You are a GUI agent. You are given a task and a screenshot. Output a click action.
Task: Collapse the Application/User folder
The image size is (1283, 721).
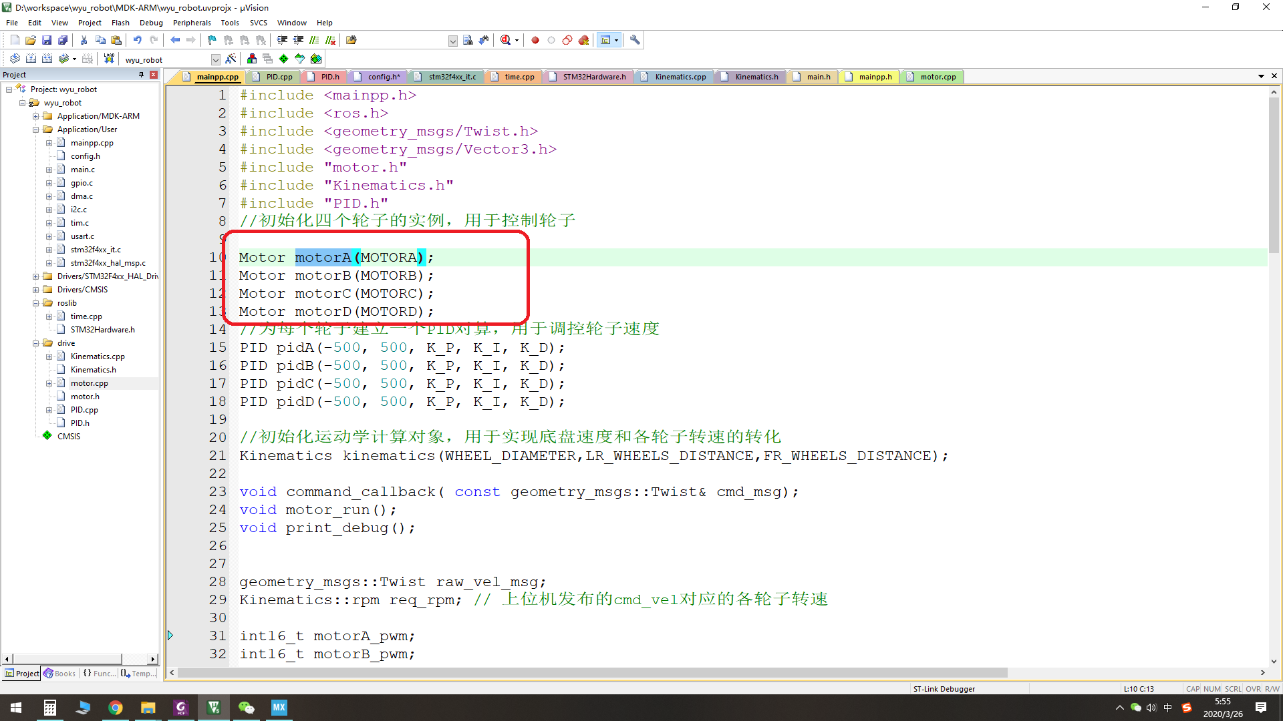(x=35, y=130)
